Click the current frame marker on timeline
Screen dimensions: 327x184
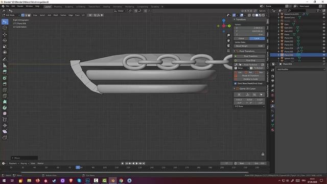point(78,167)
